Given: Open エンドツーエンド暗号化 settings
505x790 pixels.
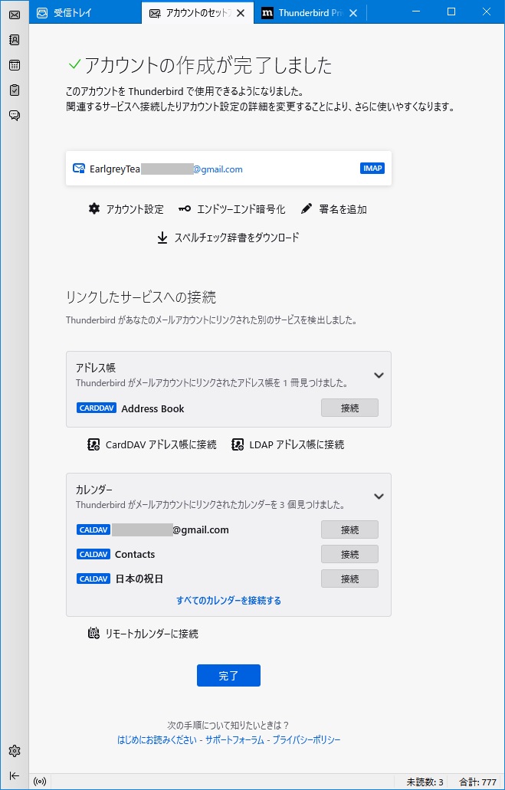Looking at the screenshot, I should click(x=231, y=209).
